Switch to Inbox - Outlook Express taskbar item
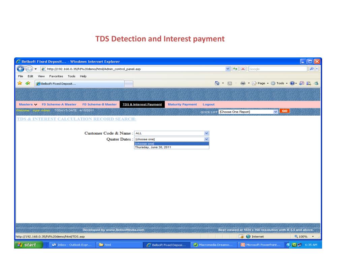This screenshot has width=345, height=259. pos(71,245)
